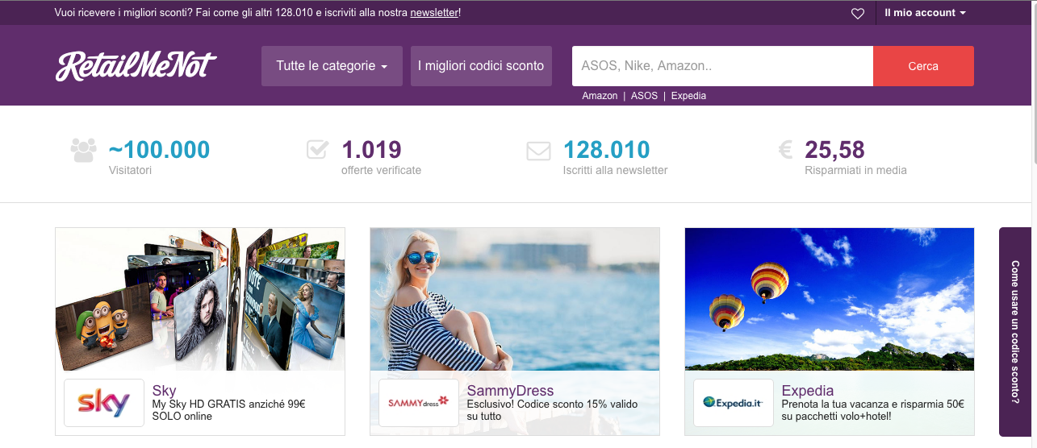
Task: Go to I migliori codici sconto
Action: point(481,66)
